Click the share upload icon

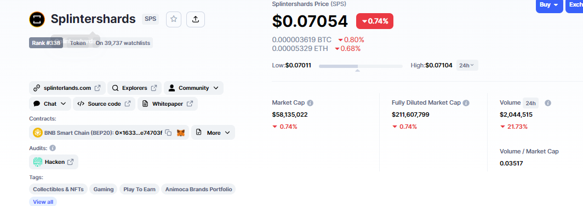coord(196,19)
